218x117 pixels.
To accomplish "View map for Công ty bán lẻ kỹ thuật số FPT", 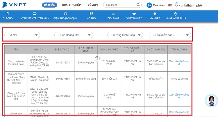I will 179,96.
